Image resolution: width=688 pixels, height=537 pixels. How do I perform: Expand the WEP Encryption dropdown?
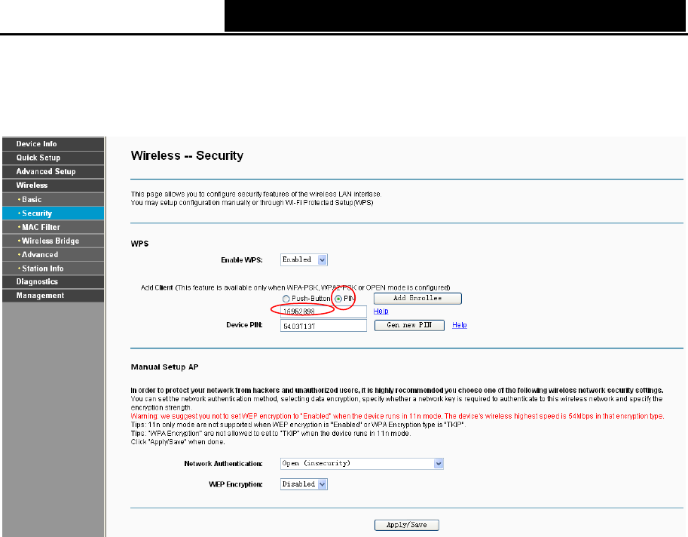304,484
